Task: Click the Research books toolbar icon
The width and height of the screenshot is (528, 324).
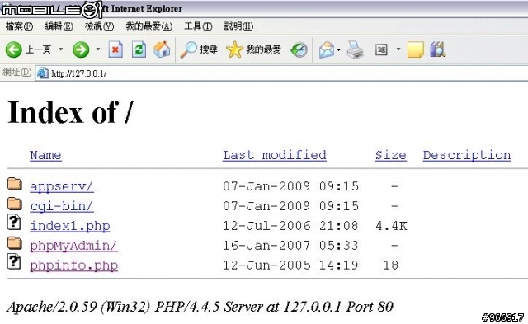Action: pos(437,49)
